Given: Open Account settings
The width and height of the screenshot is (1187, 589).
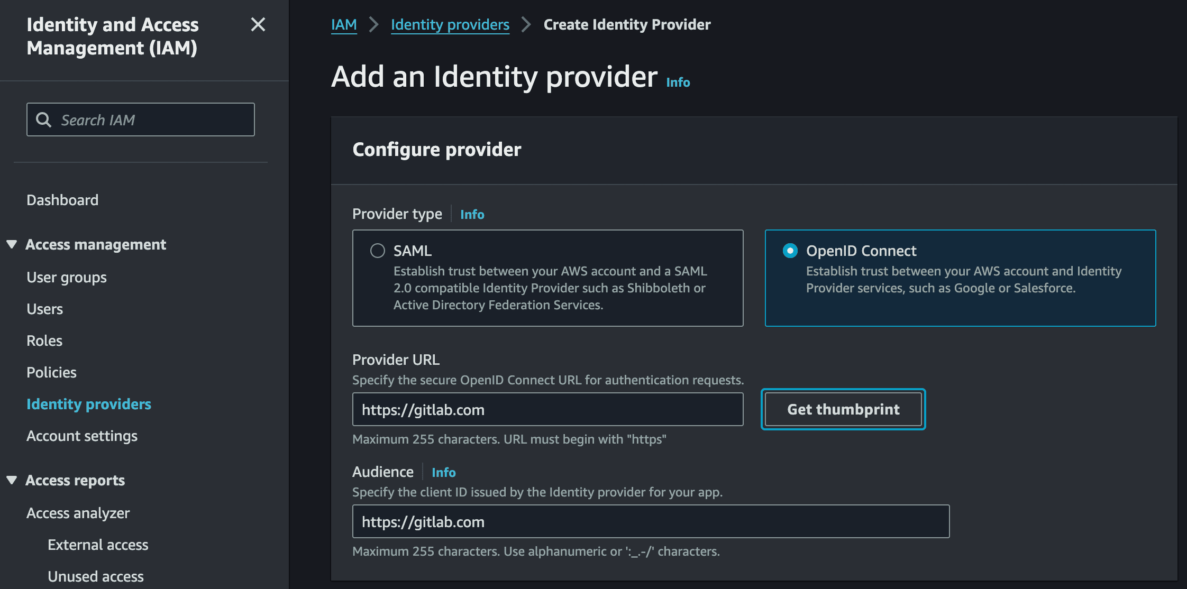Looking at the screenshot, I should (x=82, y=436).
